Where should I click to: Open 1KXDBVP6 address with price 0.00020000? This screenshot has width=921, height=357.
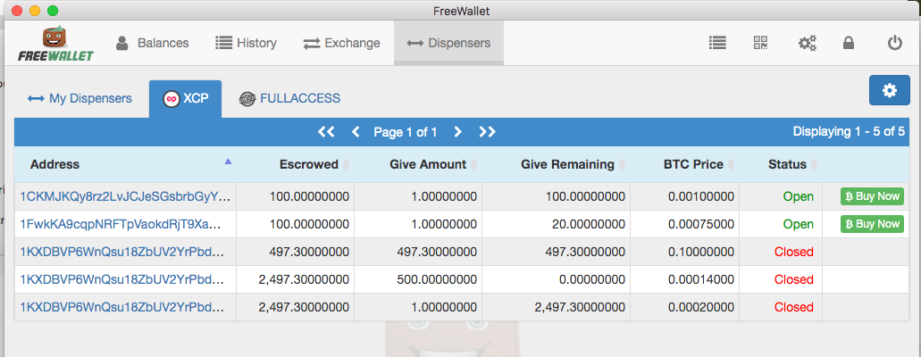(121, 307)
